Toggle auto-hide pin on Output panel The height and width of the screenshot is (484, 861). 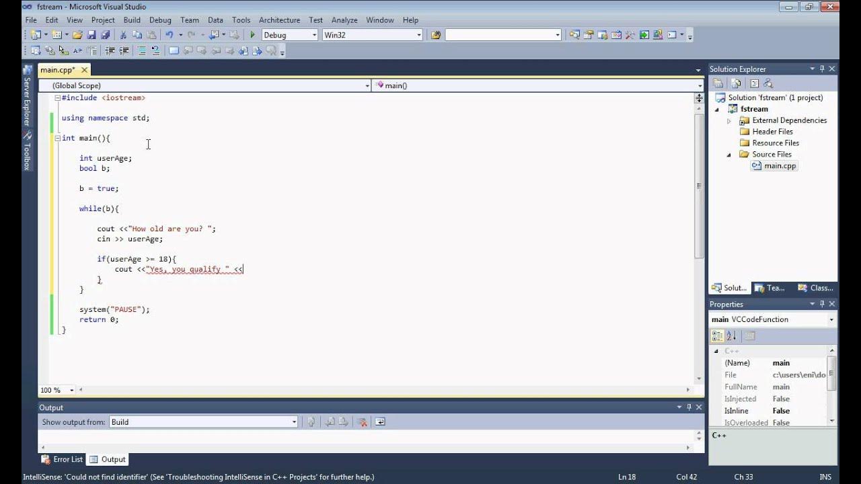(689, 407)
